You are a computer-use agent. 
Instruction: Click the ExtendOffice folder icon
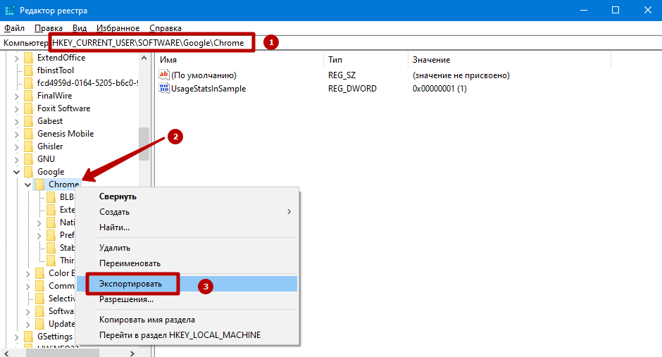click(28, 58)
